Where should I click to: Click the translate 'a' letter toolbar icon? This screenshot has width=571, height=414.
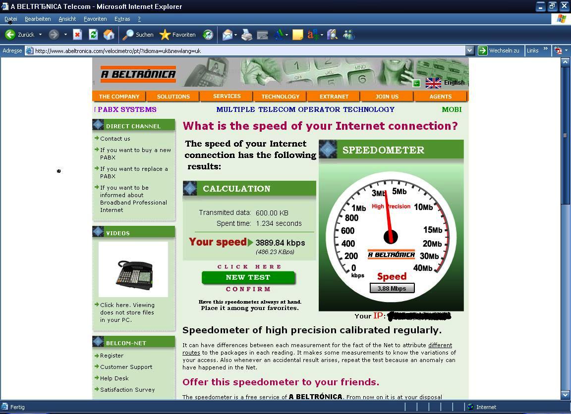pos(313,35)
